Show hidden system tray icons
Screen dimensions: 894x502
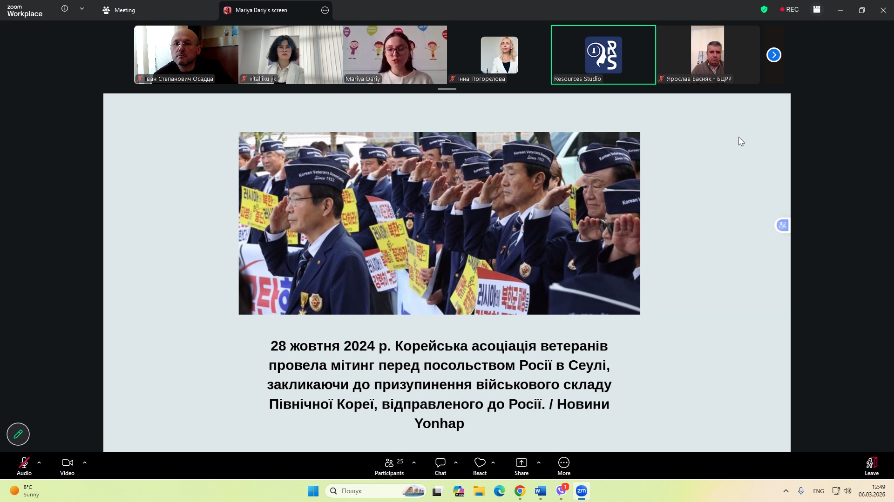786,491
